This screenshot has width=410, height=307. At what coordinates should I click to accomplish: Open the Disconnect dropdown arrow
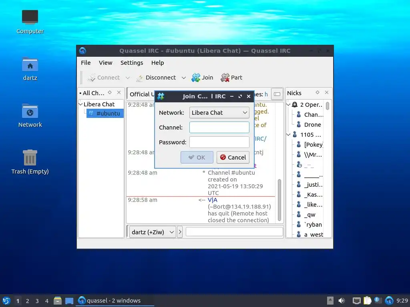pos(184,78)
